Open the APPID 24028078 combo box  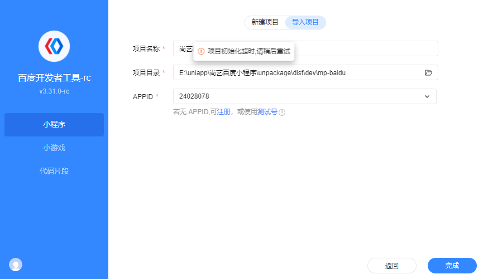pyautogui.click(x=305, y=96)
